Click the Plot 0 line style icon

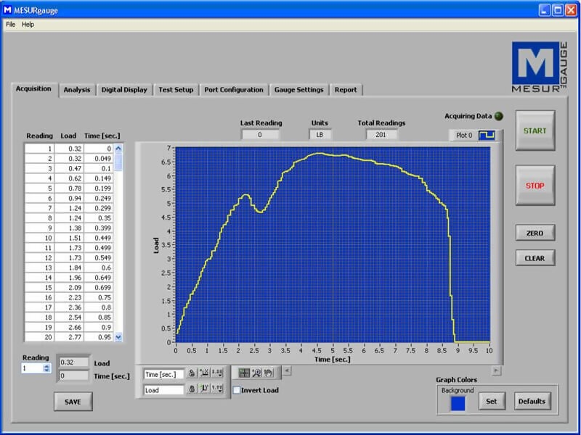[x=486, y=135]
